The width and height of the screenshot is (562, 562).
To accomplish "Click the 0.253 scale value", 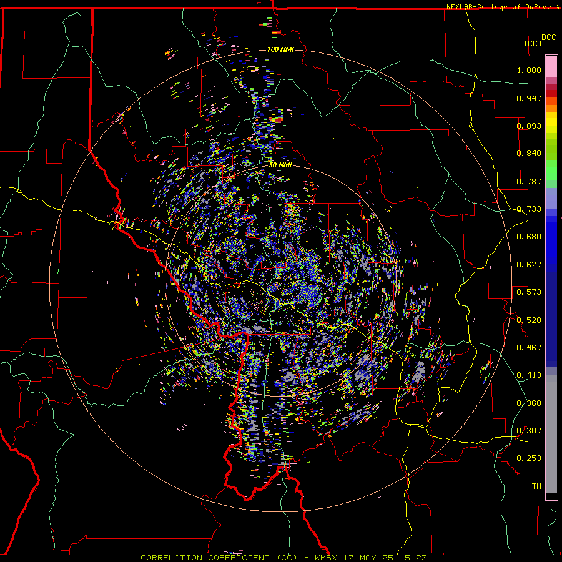I will pyautogui.click(x=529, y=458).
